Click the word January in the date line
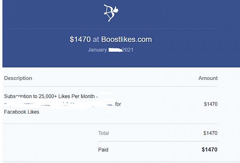Image resolution: width=240 pixels, height=163 pixels. [97, 50]
